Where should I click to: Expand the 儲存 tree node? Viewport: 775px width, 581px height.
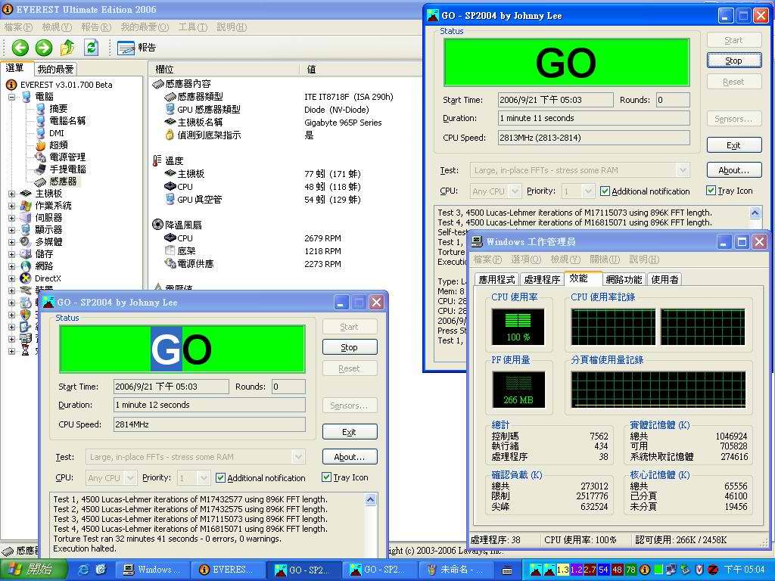pyautogui.click(x=12, y=254)
